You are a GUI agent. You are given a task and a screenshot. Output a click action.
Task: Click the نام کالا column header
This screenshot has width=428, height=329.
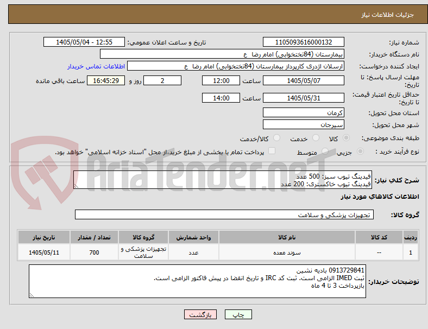287,237
